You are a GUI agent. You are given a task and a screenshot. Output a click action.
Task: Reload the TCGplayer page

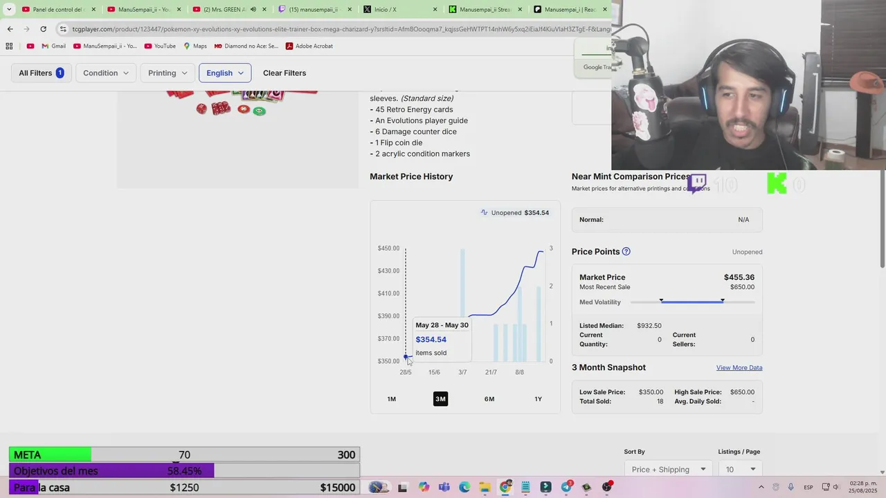coord(43,29)
